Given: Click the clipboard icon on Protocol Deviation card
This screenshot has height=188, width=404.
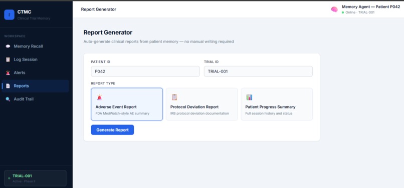Looking at the screenshot, I should click(174, 97).
